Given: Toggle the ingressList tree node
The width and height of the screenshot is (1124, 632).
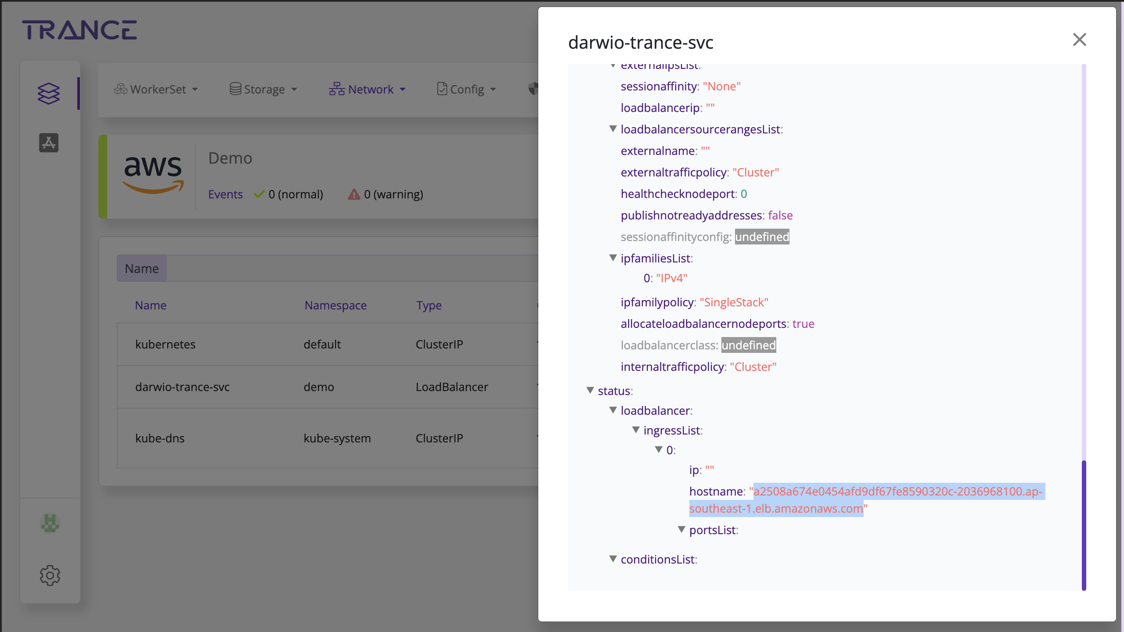Looking at the screenshot, I should [636, 430].
